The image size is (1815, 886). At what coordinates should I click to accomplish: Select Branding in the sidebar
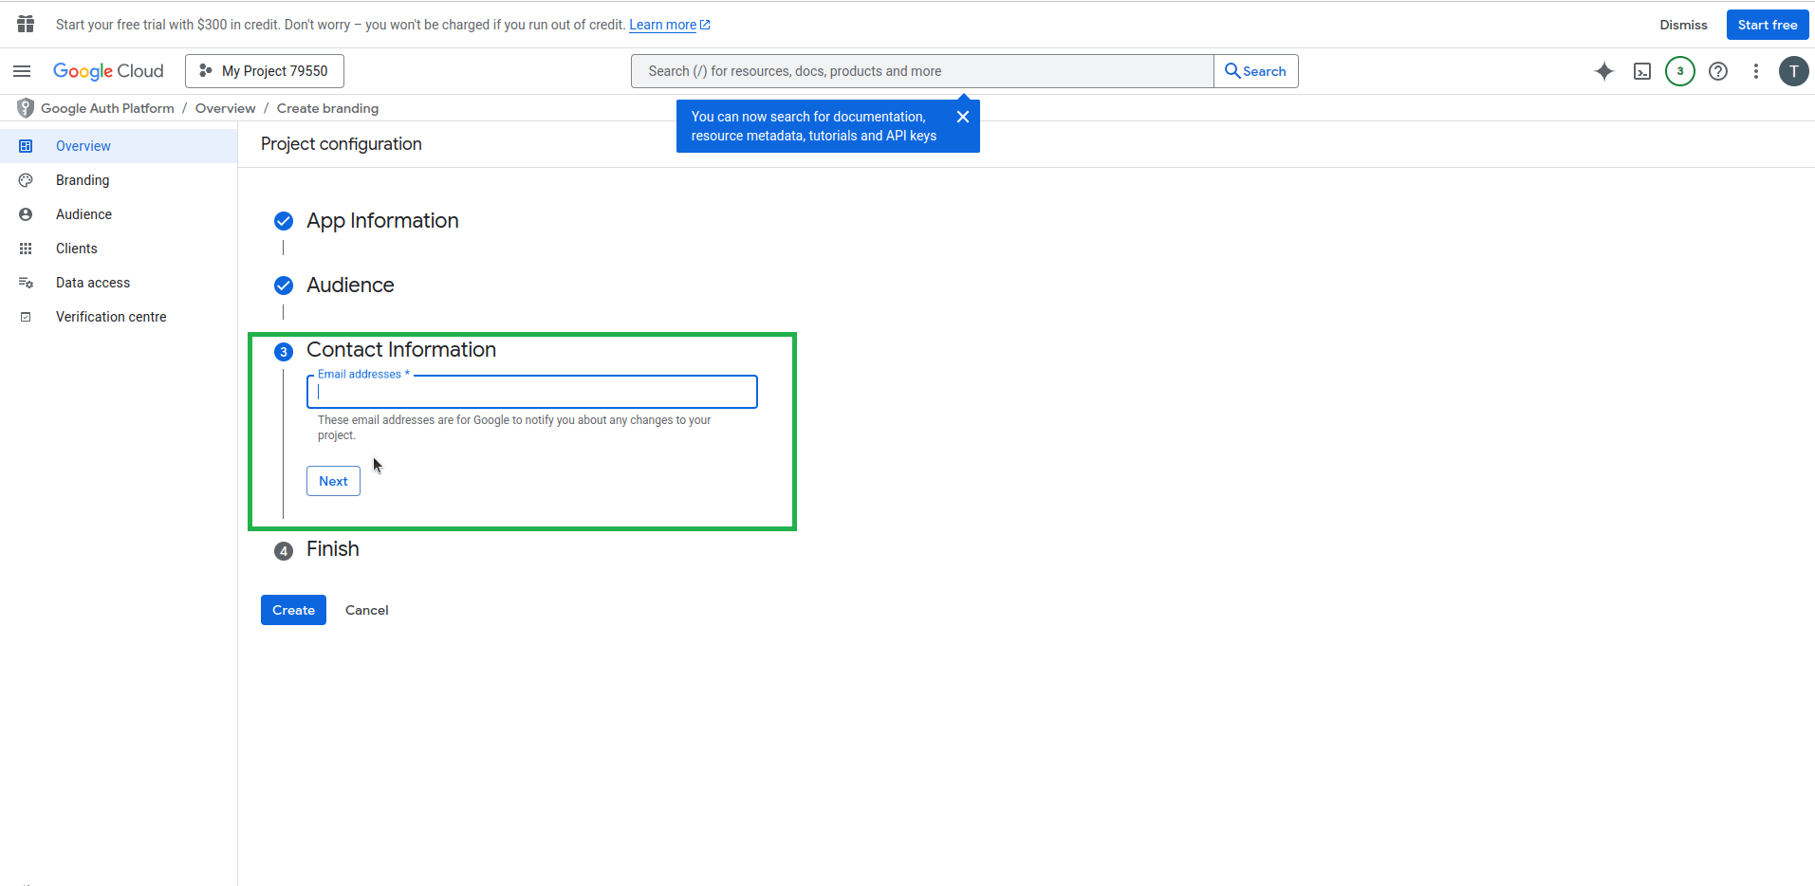click(83, 180)
